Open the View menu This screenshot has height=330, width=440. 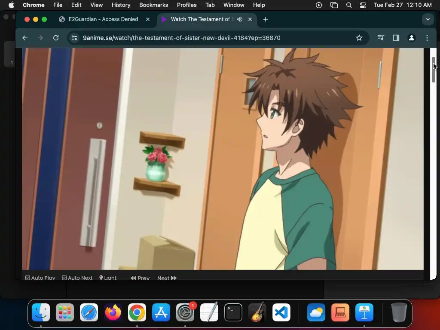coord(96,5)
